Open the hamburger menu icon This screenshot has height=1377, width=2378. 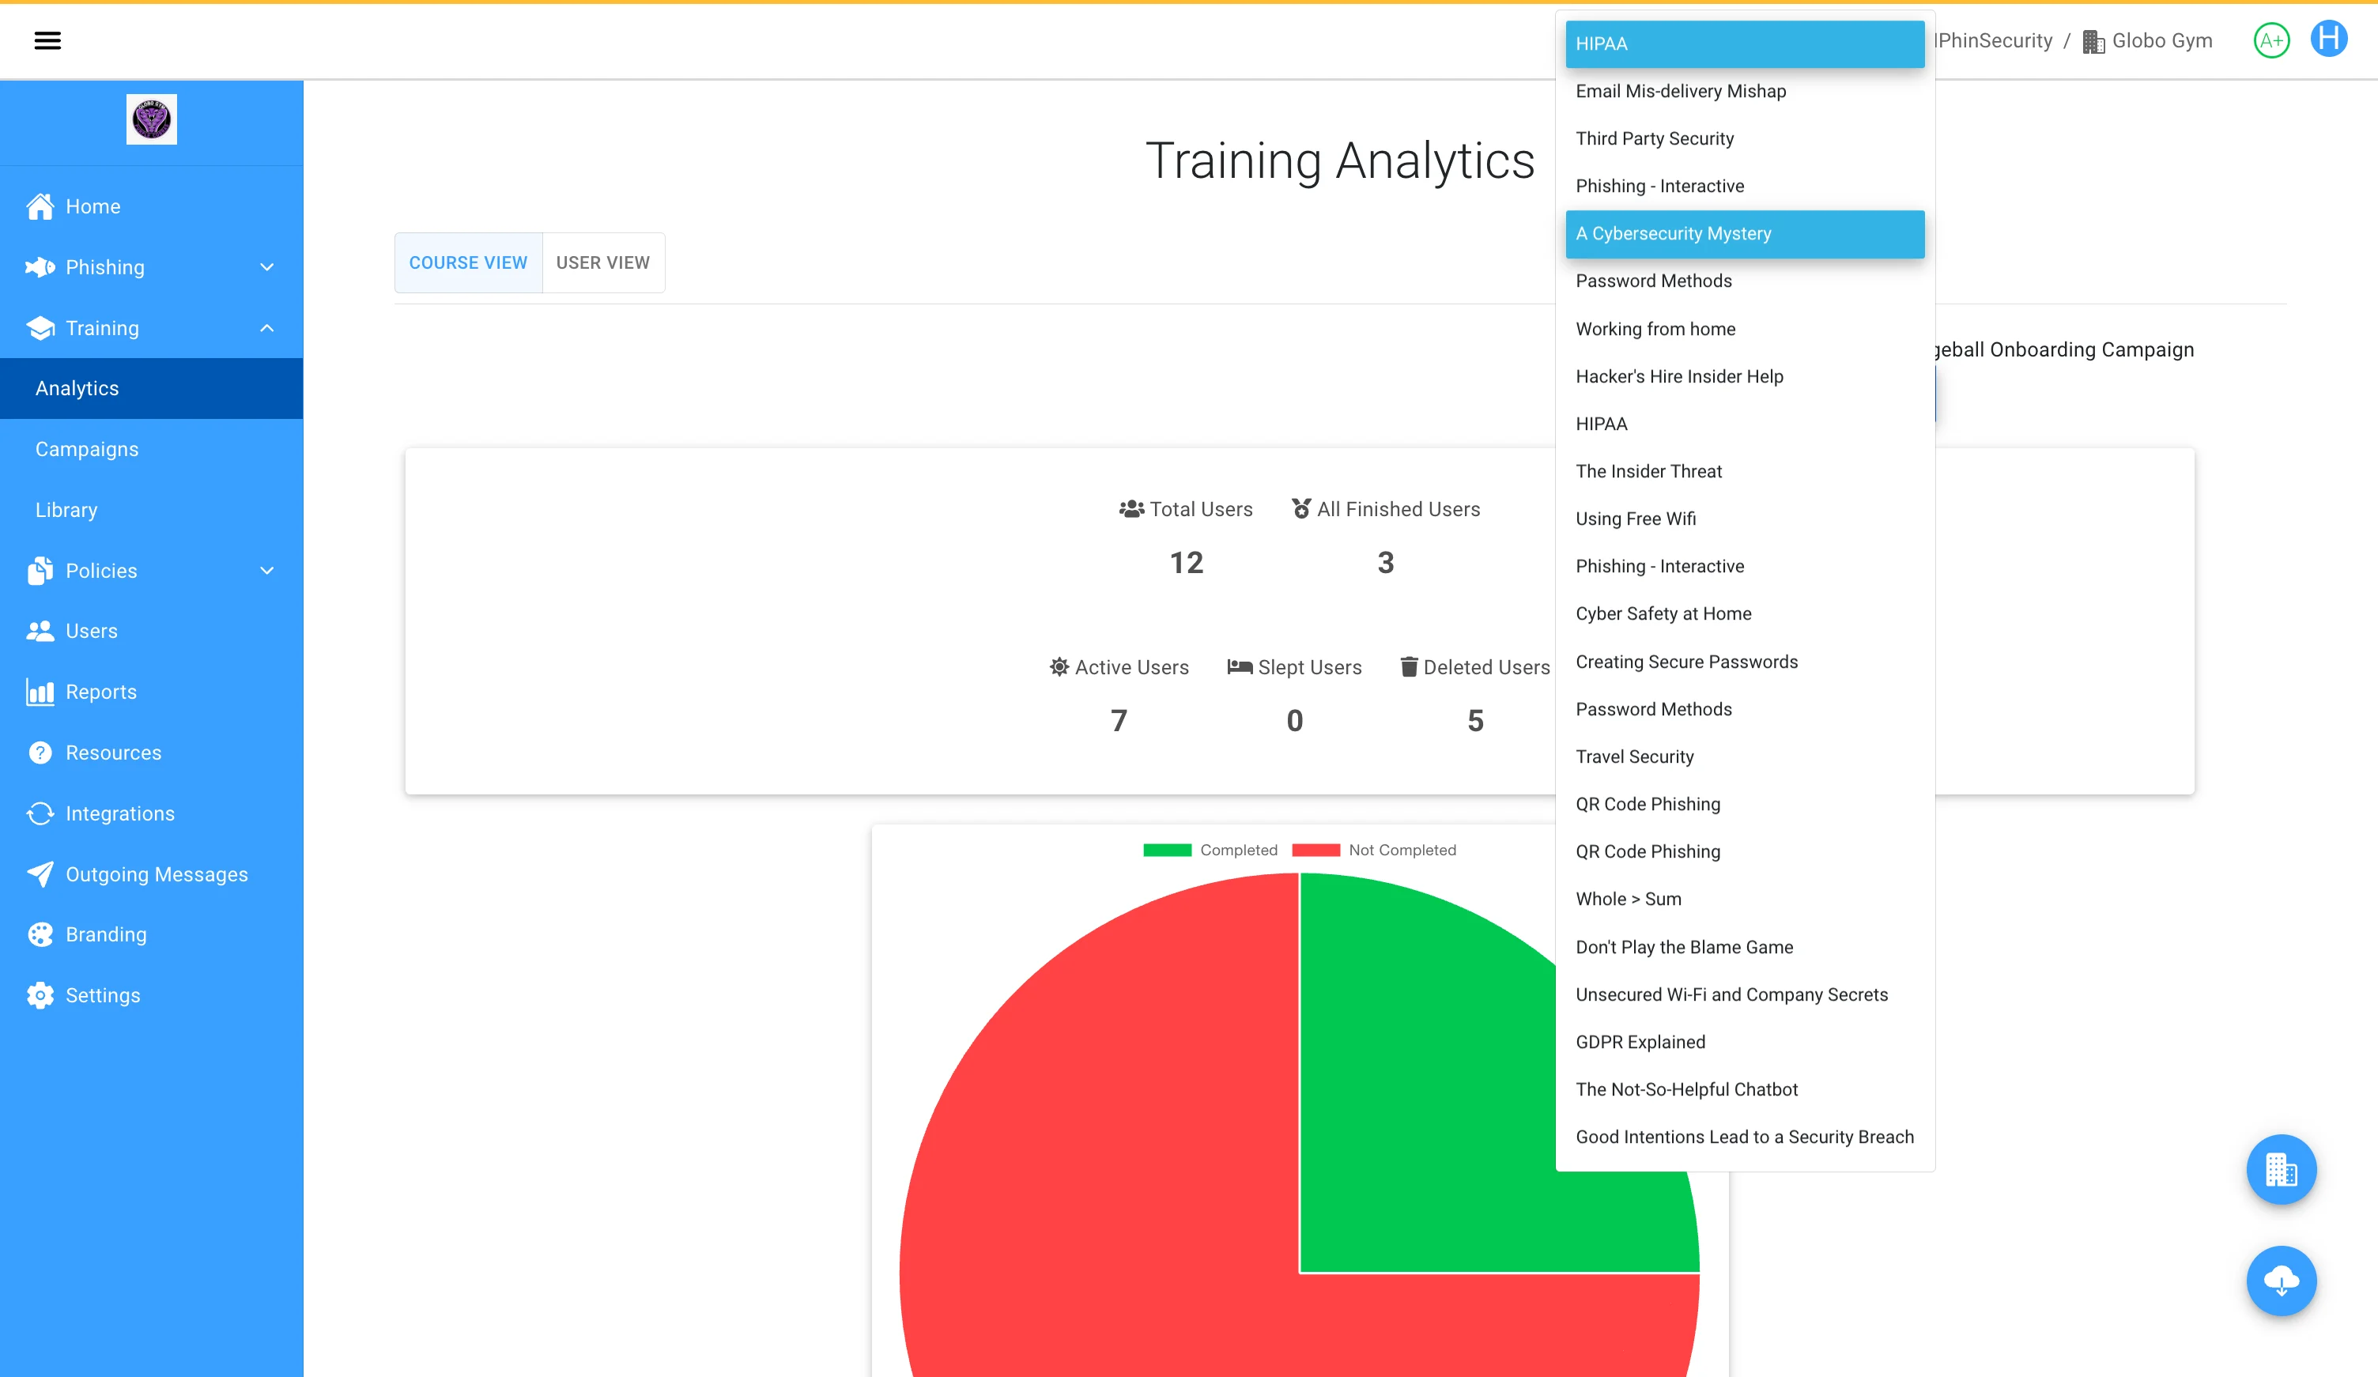47,40
